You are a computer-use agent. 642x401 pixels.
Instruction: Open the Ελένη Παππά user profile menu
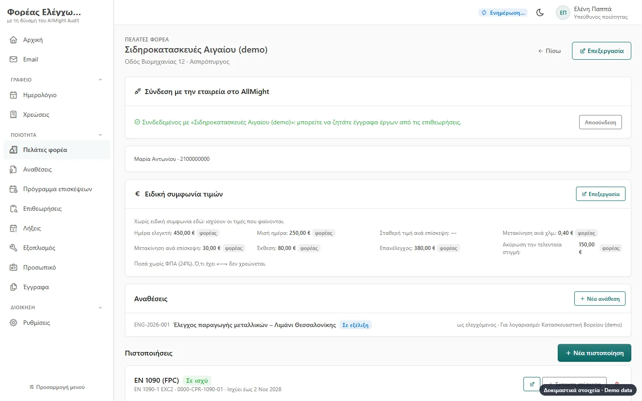point(592,12)
